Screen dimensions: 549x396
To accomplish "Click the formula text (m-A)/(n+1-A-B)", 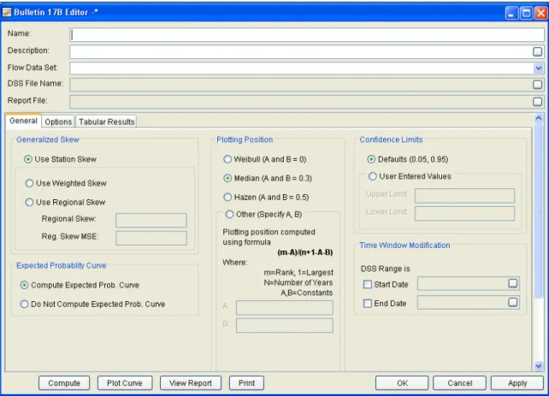I will (305, 252).
